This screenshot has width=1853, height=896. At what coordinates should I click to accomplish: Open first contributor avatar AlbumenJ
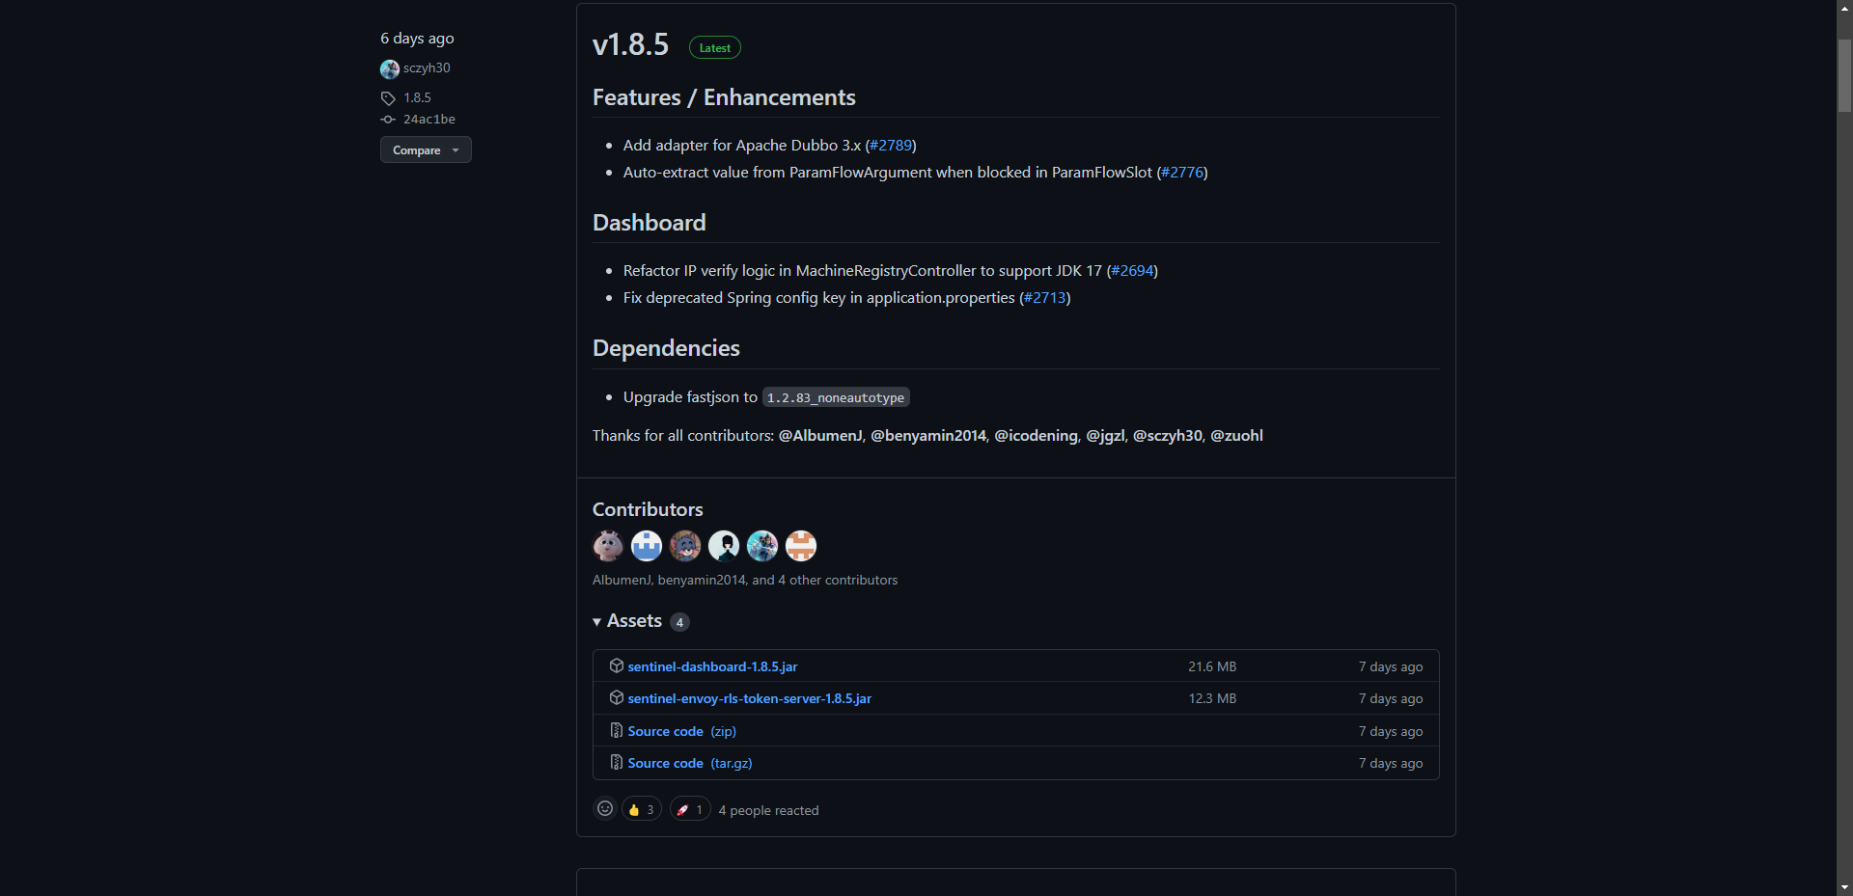coord(608,546)
